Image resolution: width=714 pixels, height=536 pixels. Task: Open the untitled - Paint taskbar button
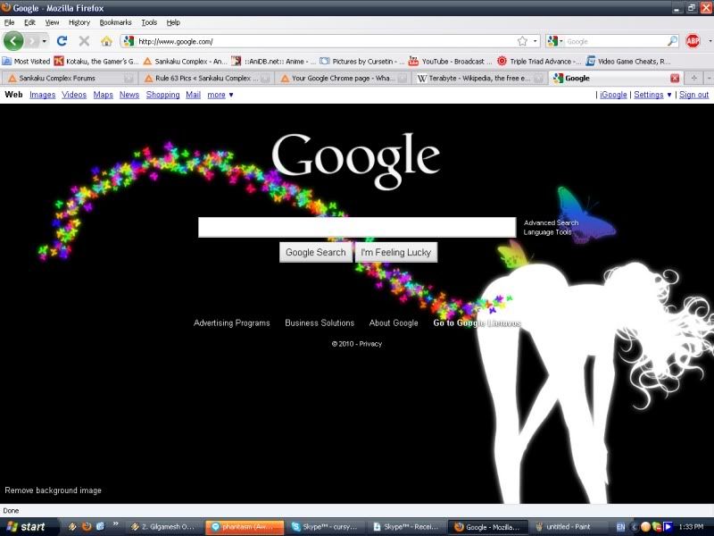[x=561, y=527]
